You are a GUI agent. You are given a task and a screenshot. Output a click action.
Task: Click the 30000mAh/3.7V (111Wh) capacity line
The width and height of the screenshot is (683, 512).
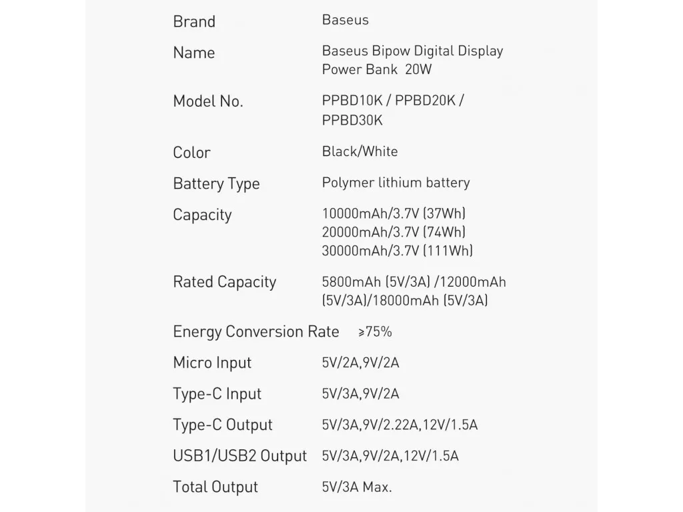click(398, 251)
